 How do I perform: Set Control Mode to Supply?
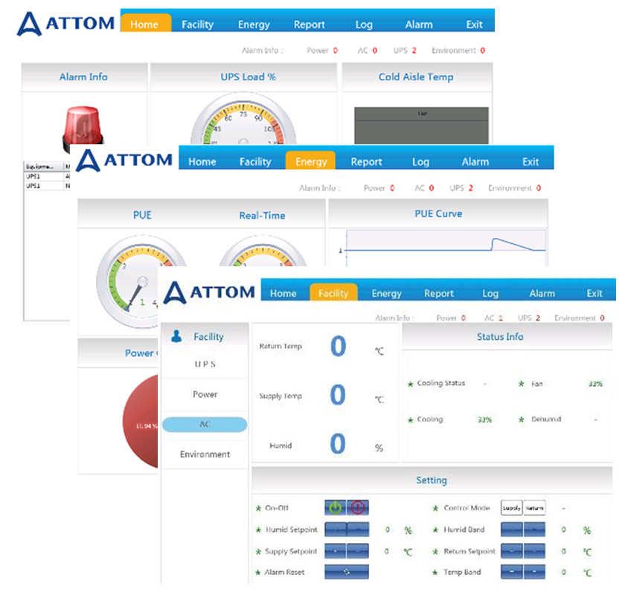click(511, 509)
